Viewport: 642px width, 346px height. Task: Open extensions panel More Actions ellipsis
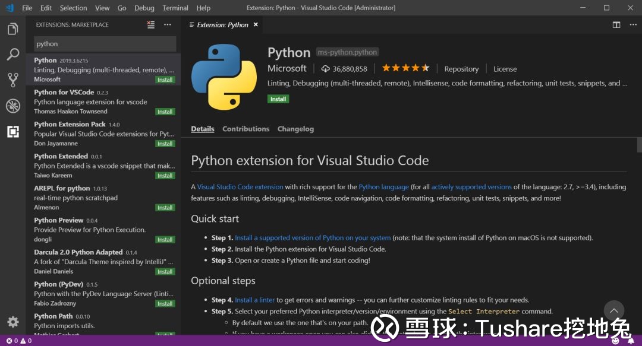tap(168, 25)
